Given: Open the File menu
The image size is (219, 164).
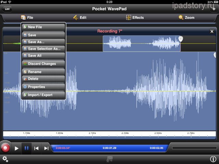Looking at the screenshot, I should tap(27, 17).
